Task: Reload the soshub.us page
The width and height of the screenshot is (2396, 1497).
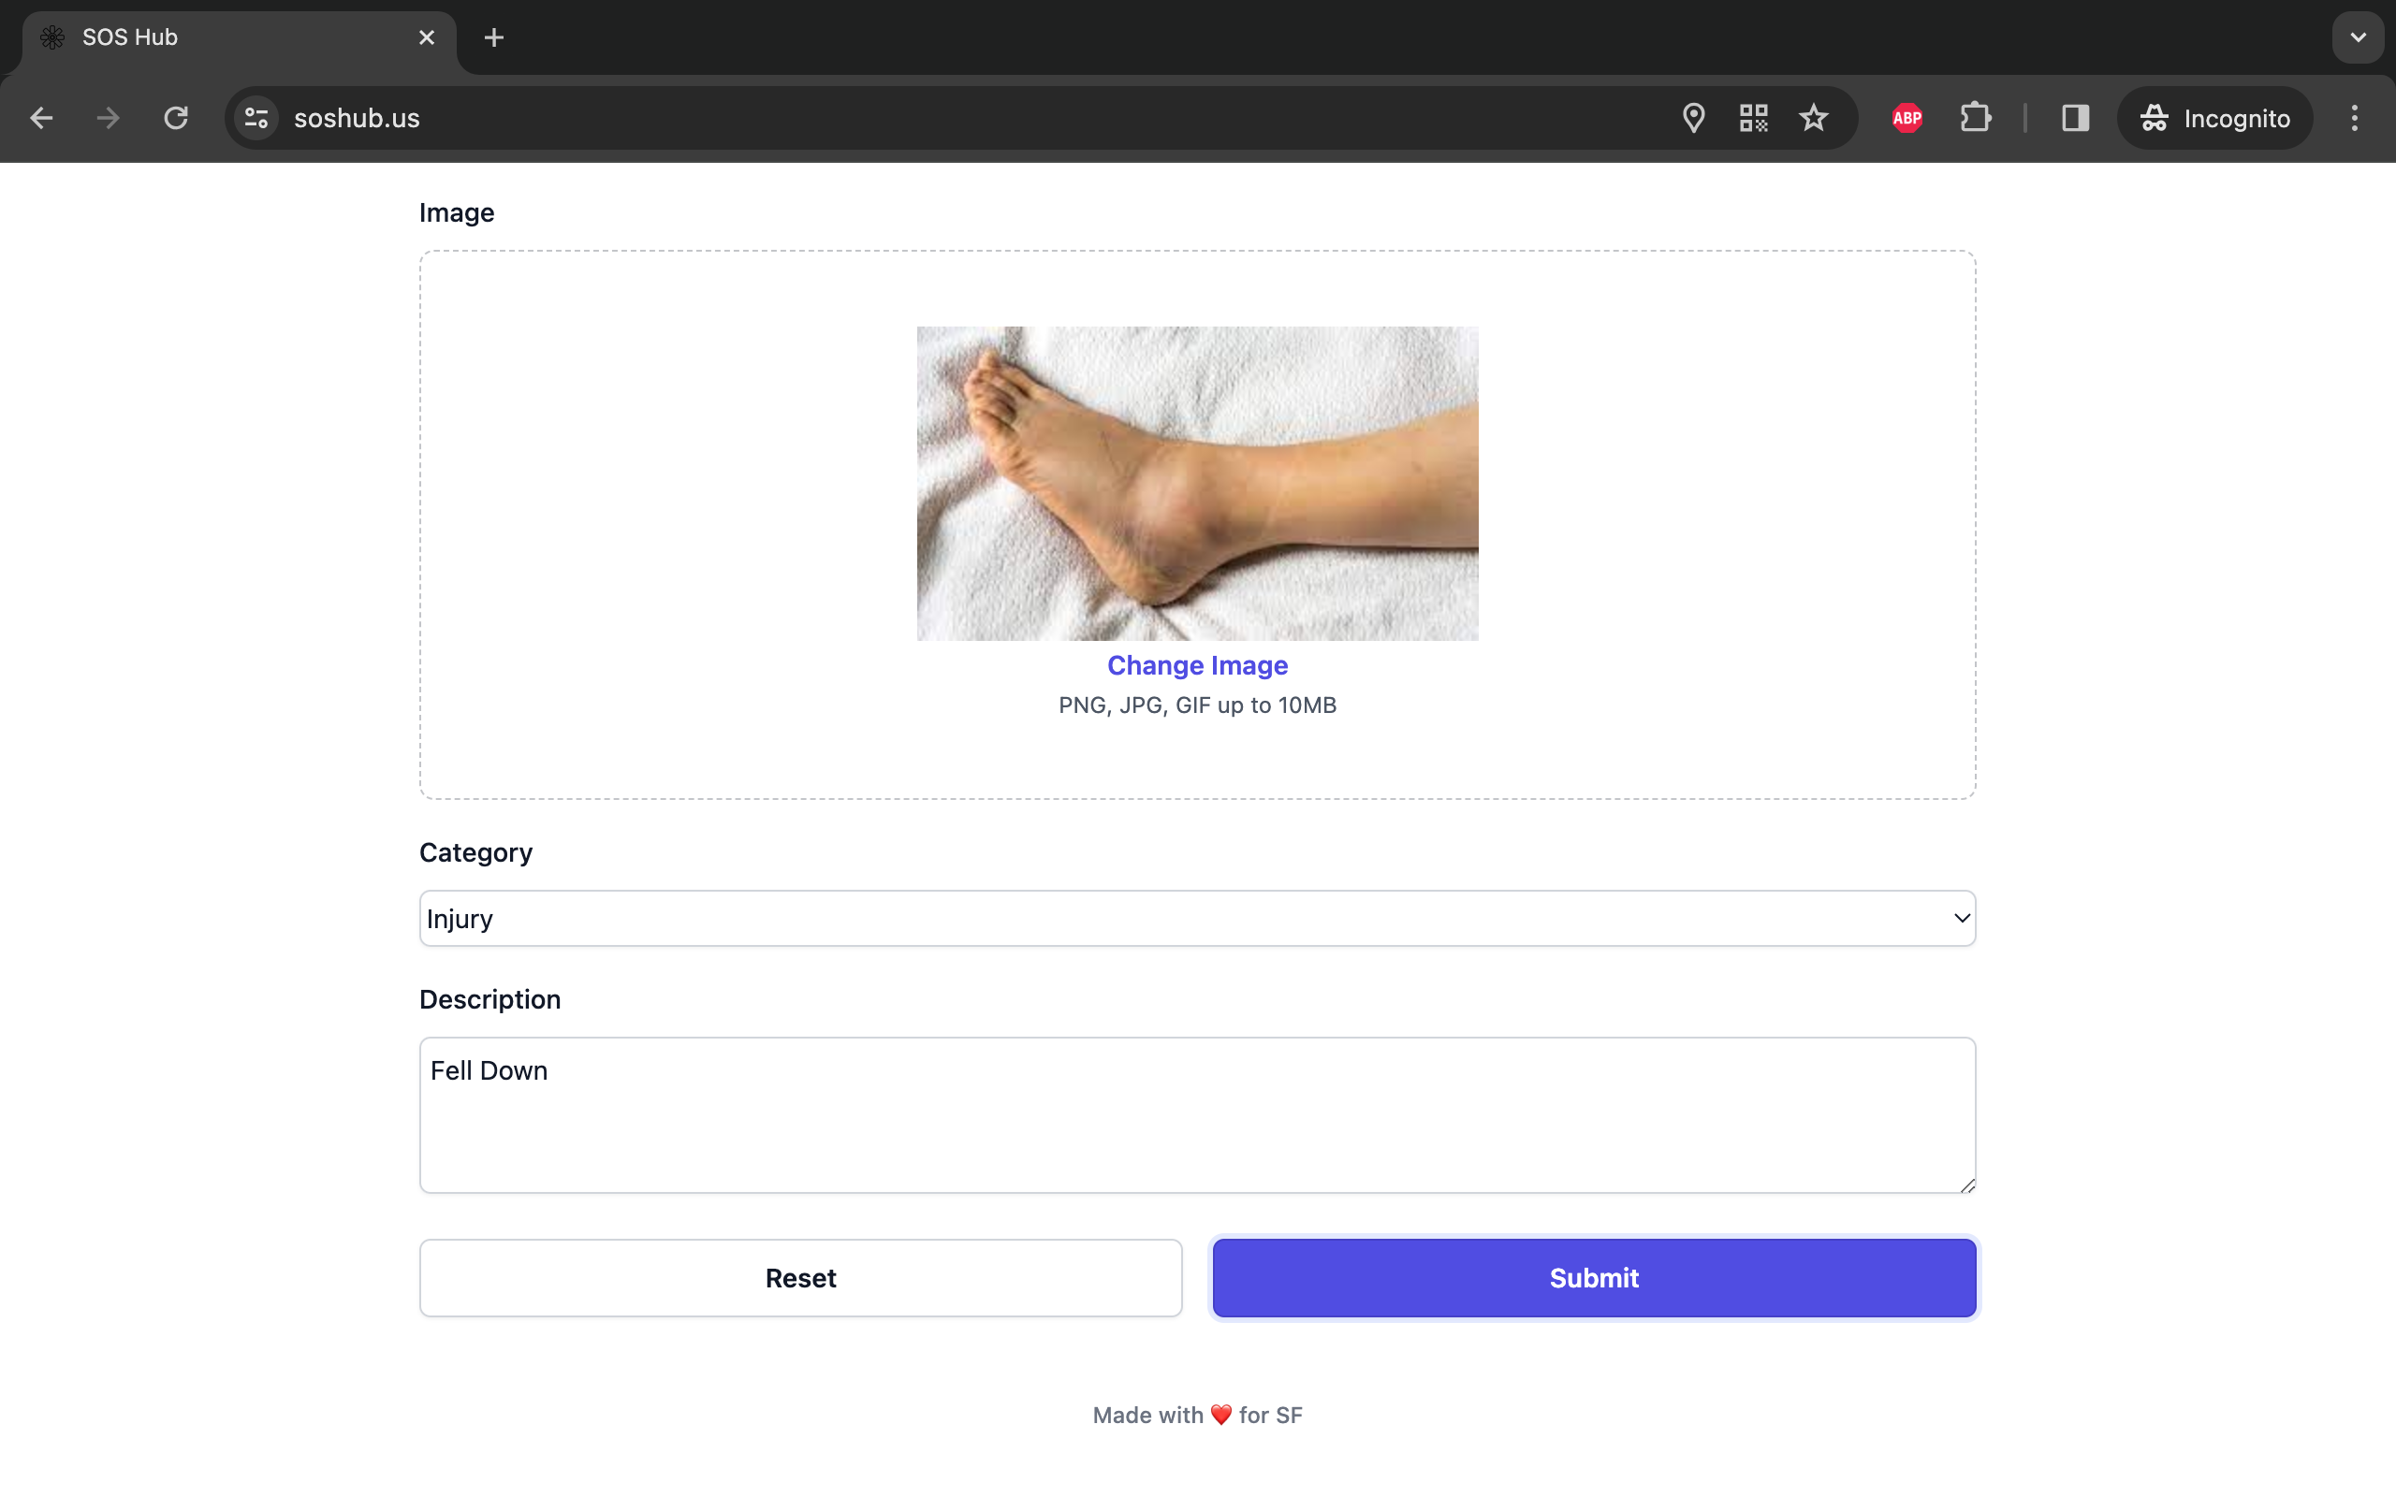Action: pyautogui.click(x=175, y=118)
